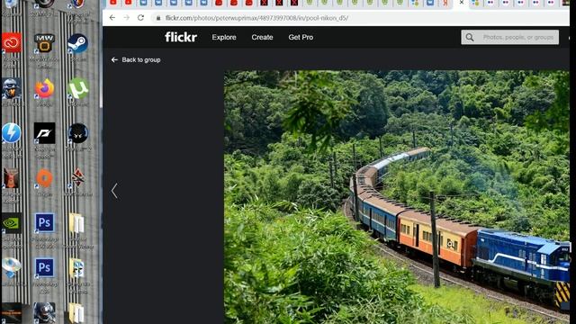Screen dimensions: 576x324
Task: Launch the Photoshop shortcut beside the disc icon
Action: (x=44, y=268)
